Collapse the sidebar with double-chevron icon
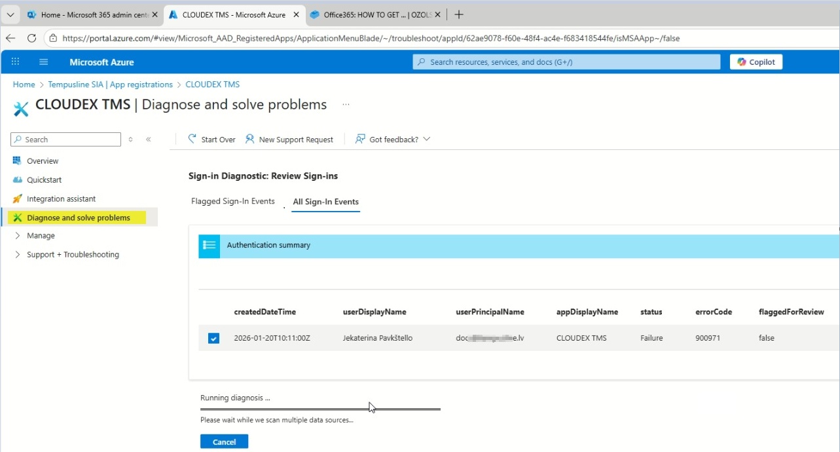The height and width of the screenshot is (452, 840). 149,140
